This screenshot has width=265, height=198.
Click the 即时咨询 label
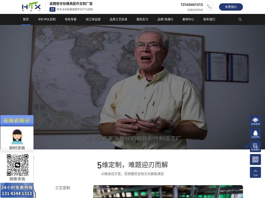17,148
